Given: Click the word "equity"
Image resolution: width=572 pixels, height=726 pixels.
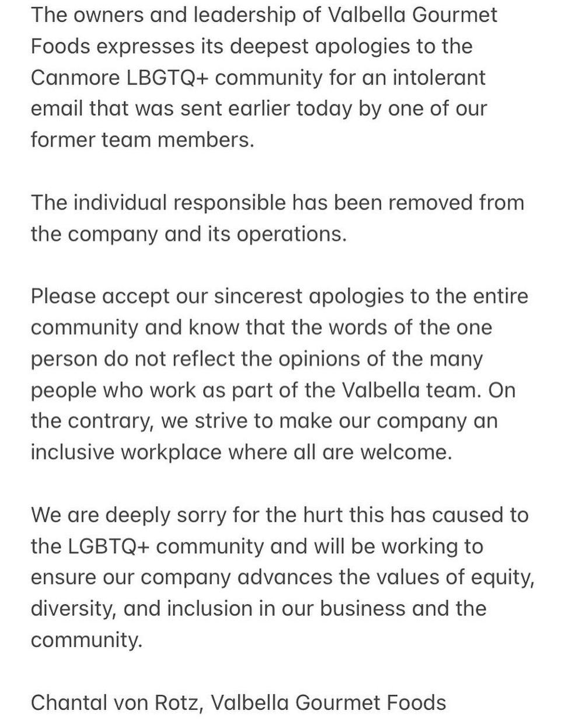Looking at the screenshot, I should (502, 577).
